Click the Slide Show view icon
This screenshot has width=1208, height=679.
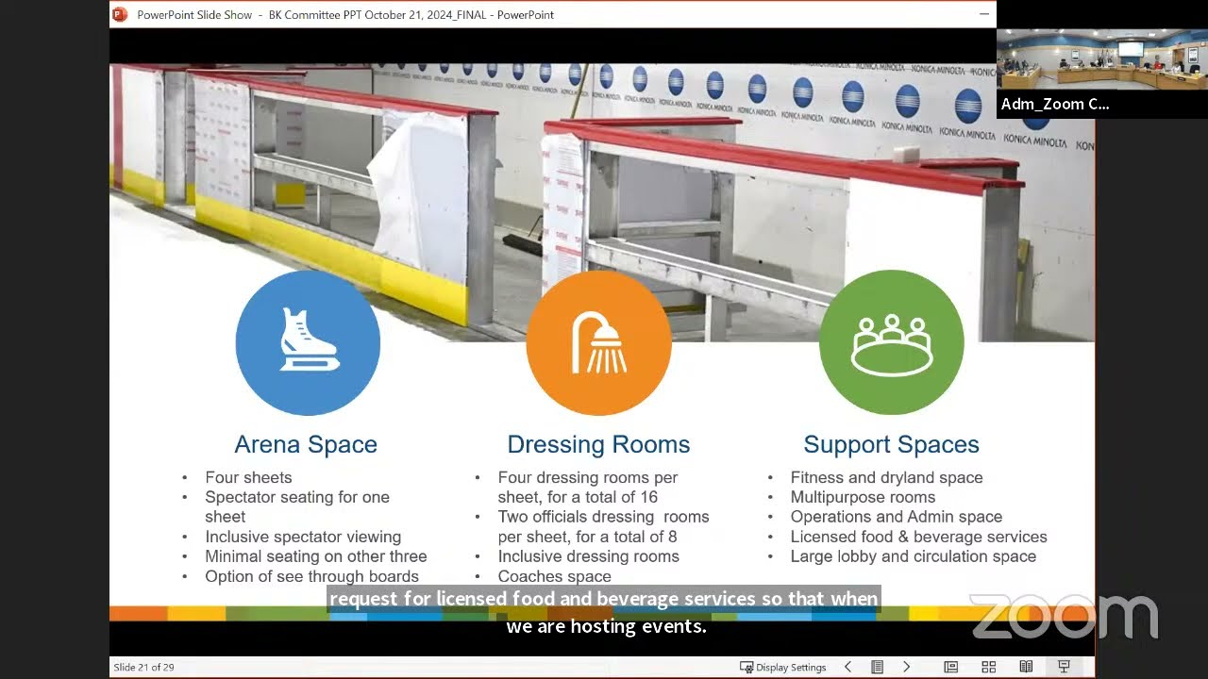(x=1064, y=667)
